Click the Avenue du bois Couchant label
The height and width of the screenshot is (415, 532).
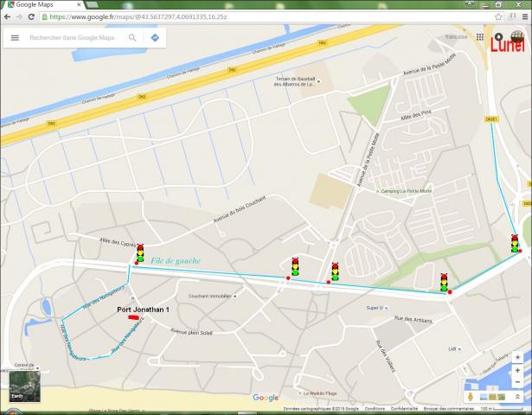240,209
